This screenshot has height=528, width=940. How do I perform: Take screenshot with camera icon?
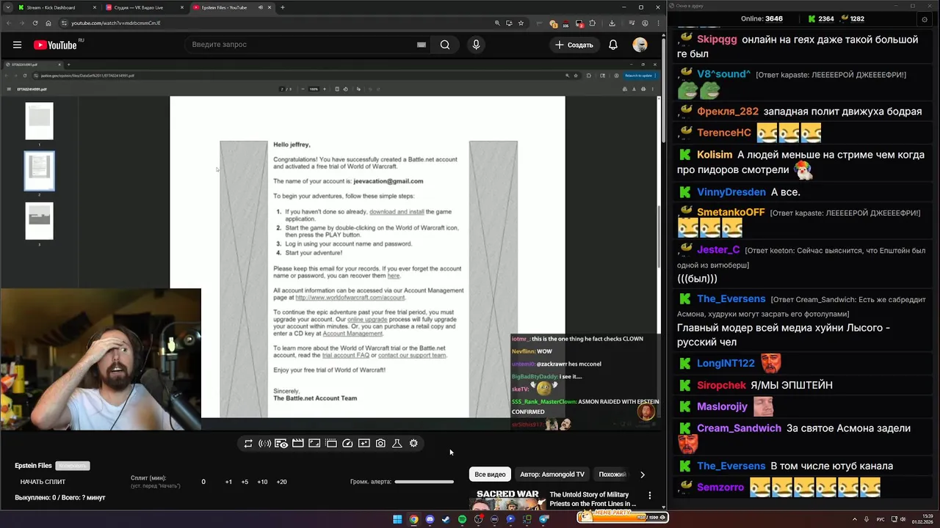click(x=380, y=443)
